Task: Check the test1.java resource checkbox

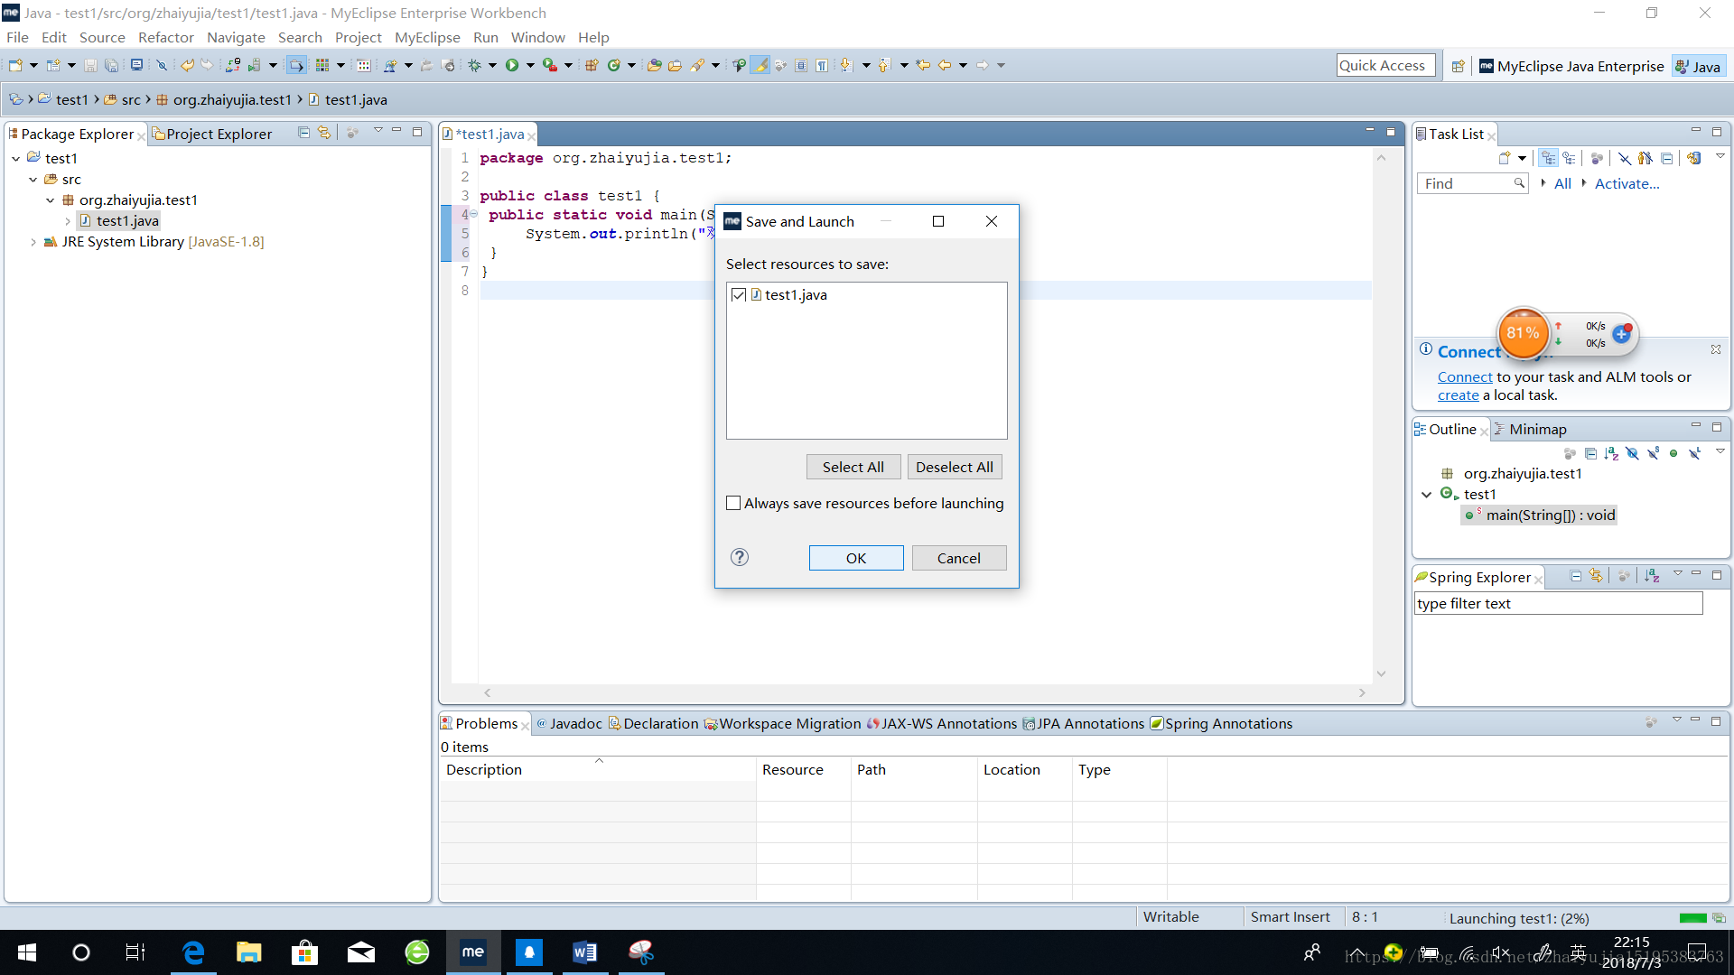Action: point(739,294)
